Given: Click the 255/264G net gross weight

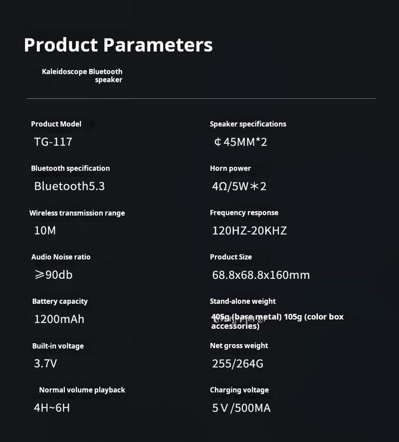Looking at the screenshot, I should click(237, 364).
